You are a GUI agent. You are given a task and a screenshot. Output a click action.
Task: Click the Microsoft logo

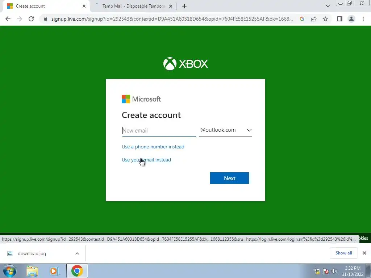[141, 99]
